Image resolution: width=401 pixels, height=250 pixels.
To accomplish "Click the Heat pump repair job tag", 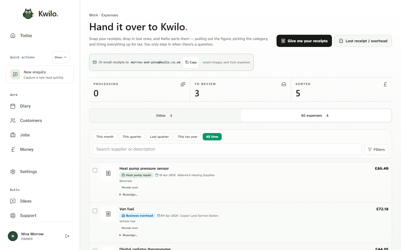I will point(136,175).
